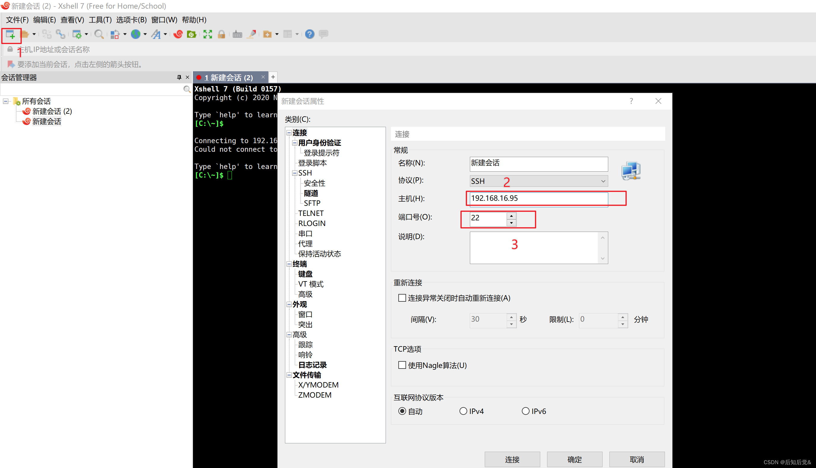Open the dropdown arrow beside properties gear icon
Viewport: 816px width, 468px height.
(86, 34)
